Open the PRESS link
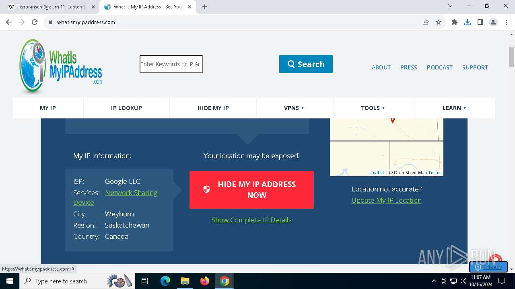The image size is (515, 289). pos(408,67)
